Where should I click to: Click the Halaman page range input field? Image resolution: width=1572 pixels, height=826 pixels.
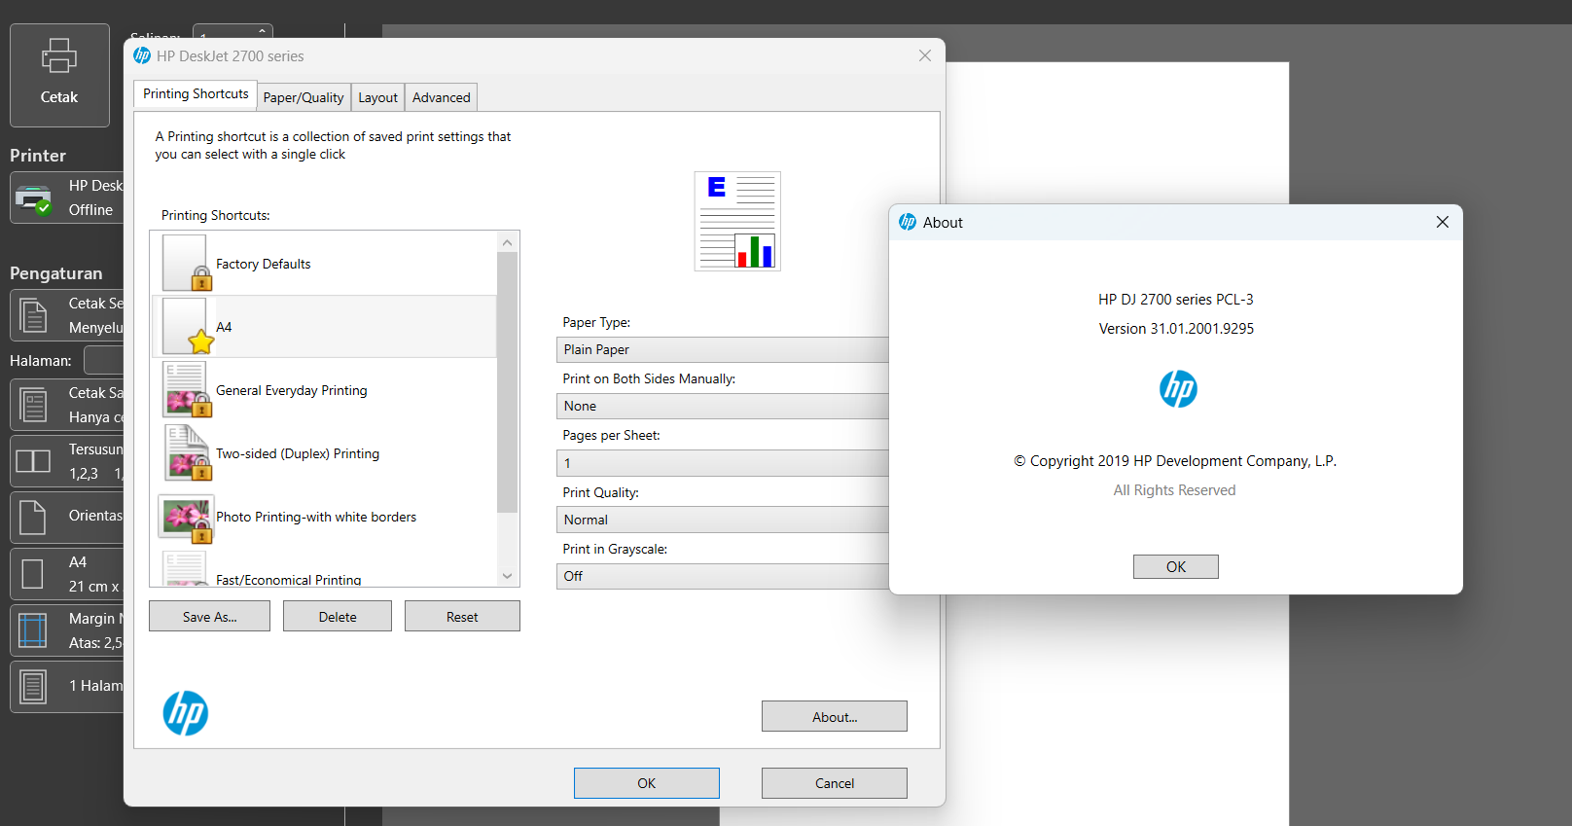coord(103,360)
